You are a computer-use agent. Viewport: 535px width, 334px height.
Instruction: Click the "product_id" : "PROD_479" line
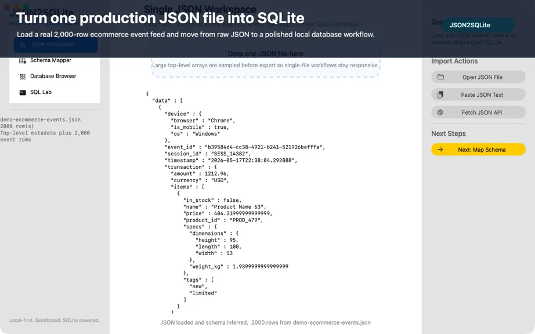223,220
